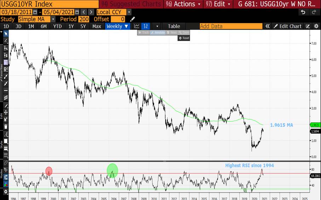Click the Period 200 input field
Viewport: 321px width, 200px height.
84,19
